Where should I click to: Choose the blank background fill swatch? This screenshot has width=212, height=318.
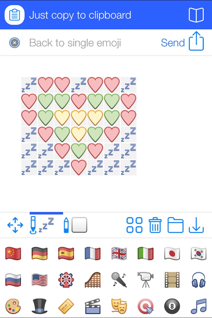79,225
